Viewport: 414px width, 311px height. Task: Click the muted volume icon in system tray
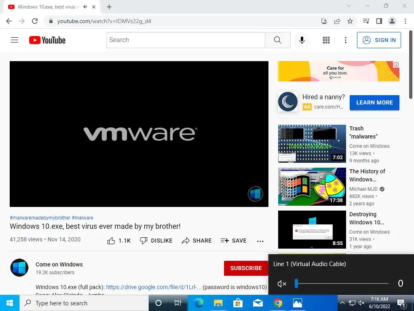pyautogui.click(x=361, y=303)
